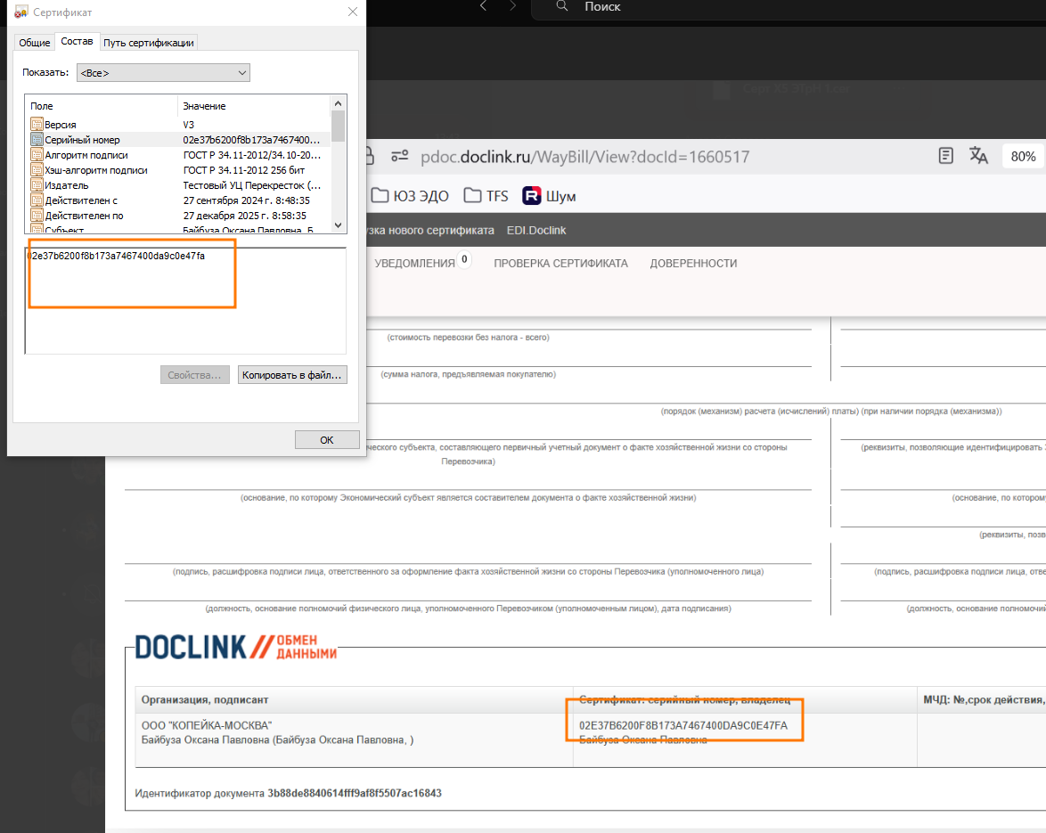Expand the Показать <Все> dropdown
The width and height of the screenshot is (1046, 833).
(163, 73)
